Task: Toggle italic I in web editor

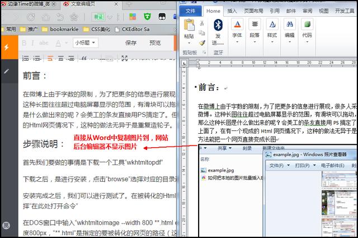Action: click(x=33, y=43)
